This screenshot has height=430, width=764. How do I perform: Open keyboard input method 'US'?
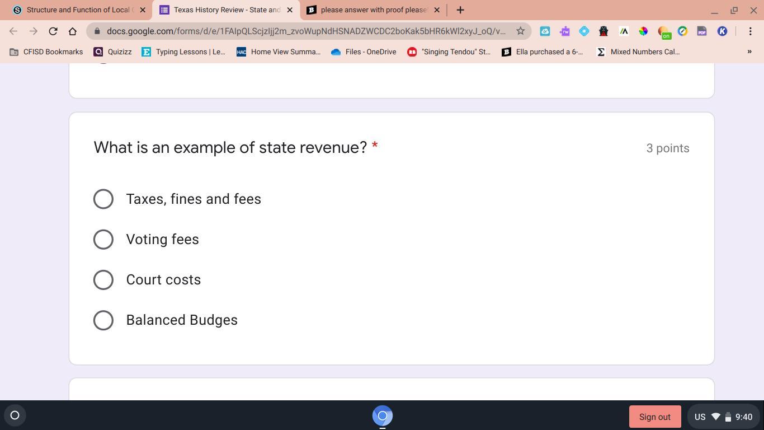[x=700, y=417]
